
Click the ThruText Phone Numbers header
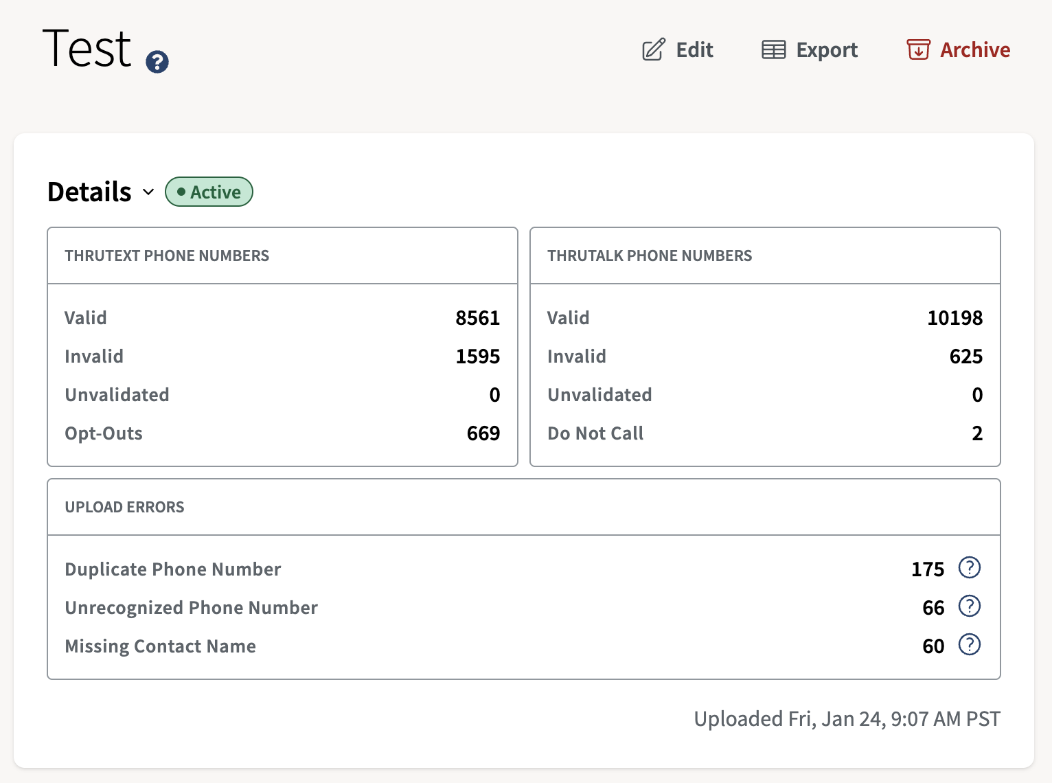tap(167, 256)
